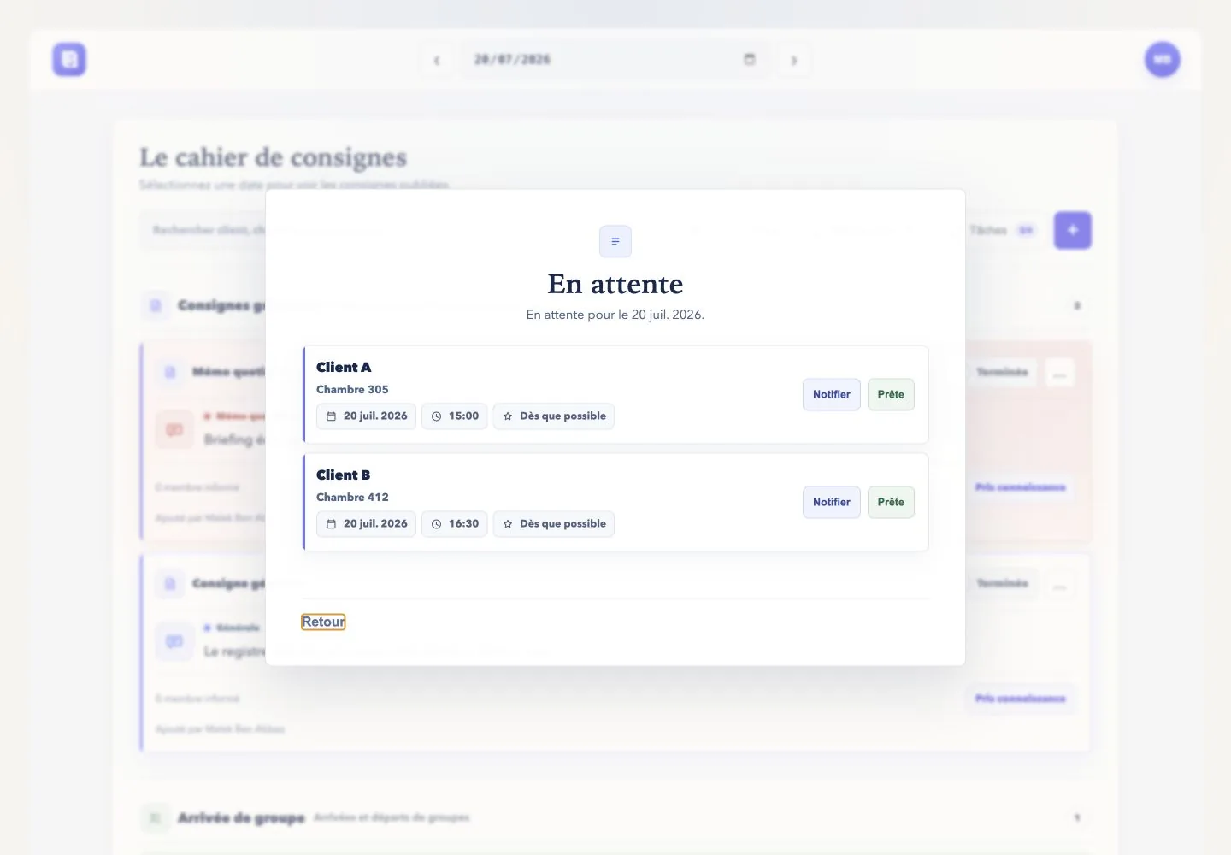Click the Retour link

tap(323, 622)
